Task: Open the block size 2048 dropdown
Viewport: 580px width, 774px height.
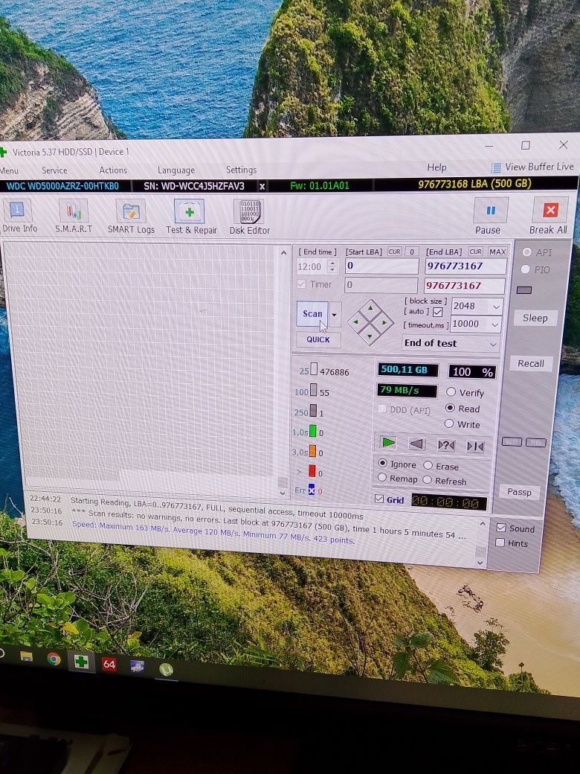Action: (496, 307)
